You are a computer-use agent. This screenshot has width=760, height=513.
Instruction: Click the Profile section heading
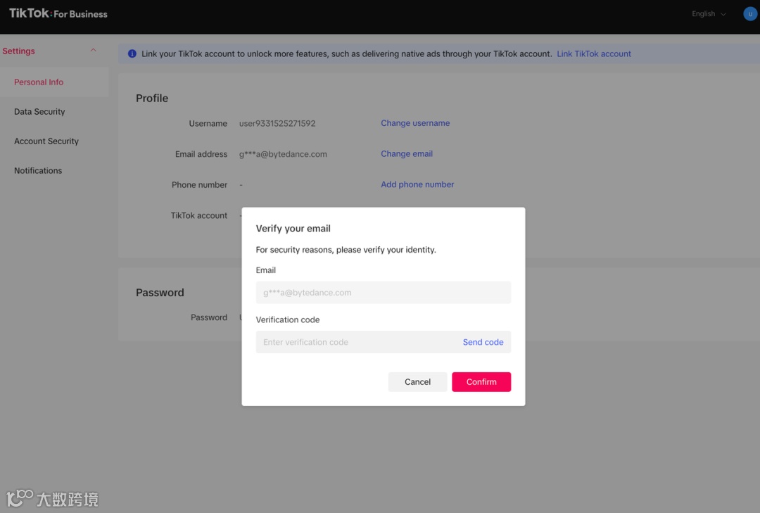click(152, 98)
